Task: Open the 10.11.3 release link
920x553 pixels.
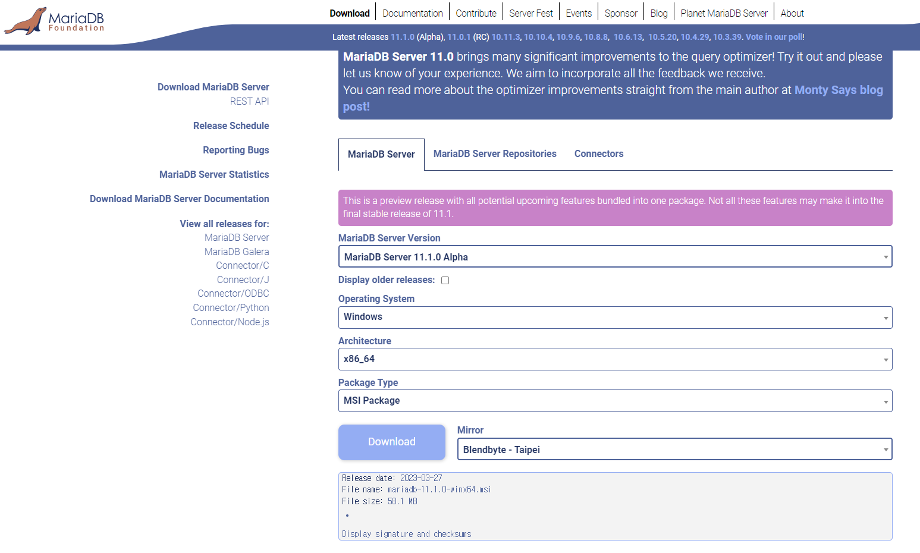Action: coord(505,37)
